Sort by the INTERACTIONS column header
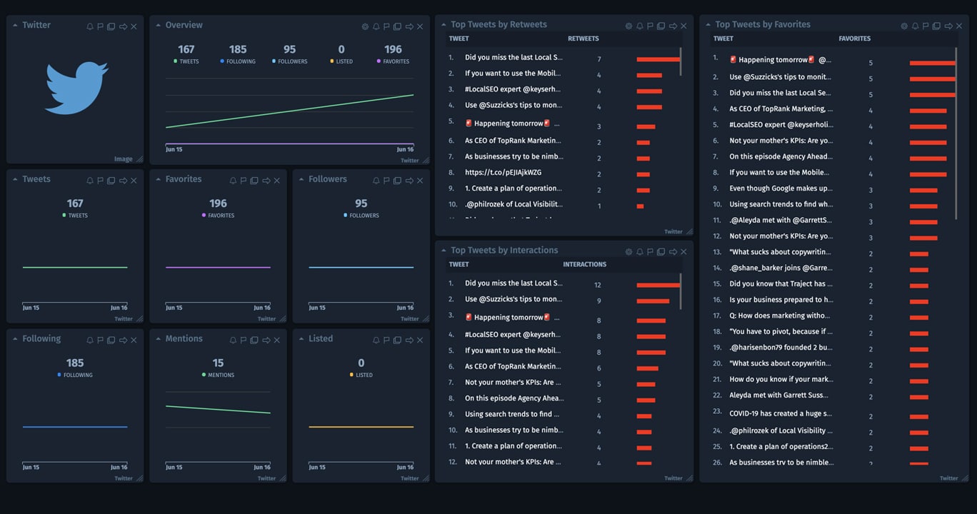The width and height of the screenshot is (977, 514). (x=585, y=264)
